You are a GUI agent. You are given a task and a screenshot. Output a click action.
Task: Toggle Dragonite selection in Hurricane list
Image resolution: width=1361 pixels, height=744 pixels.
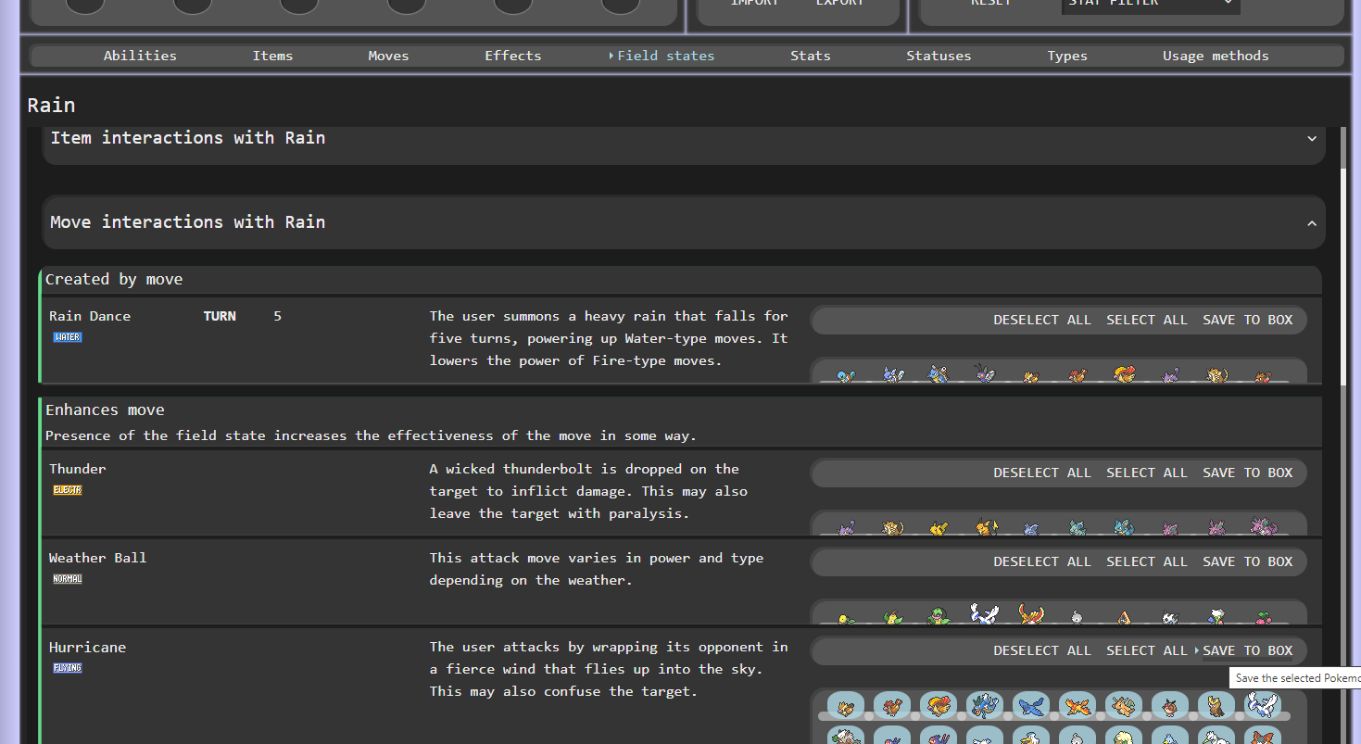pos(1124,707)
